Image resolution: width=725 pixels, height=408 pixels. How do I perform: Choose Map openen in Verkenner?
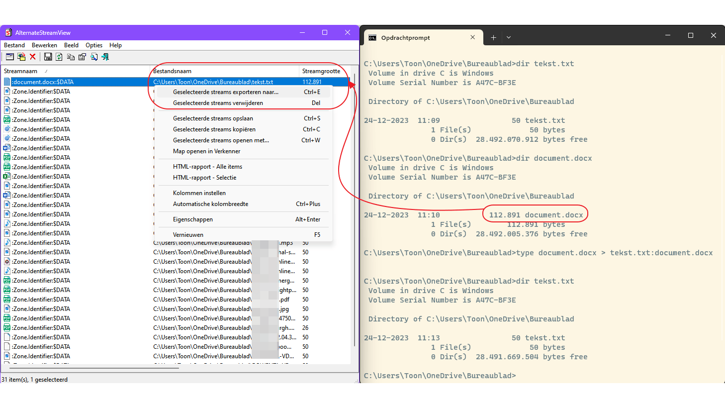(244, 151)
